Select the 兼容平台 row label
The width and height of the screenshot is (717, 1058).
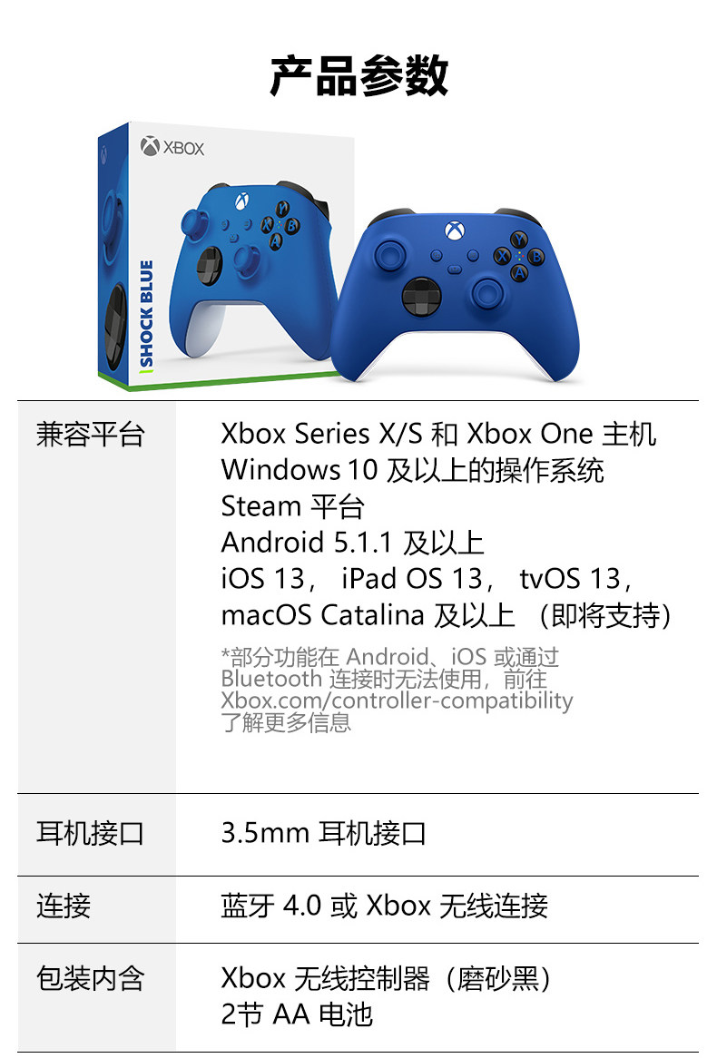[91, 434]
